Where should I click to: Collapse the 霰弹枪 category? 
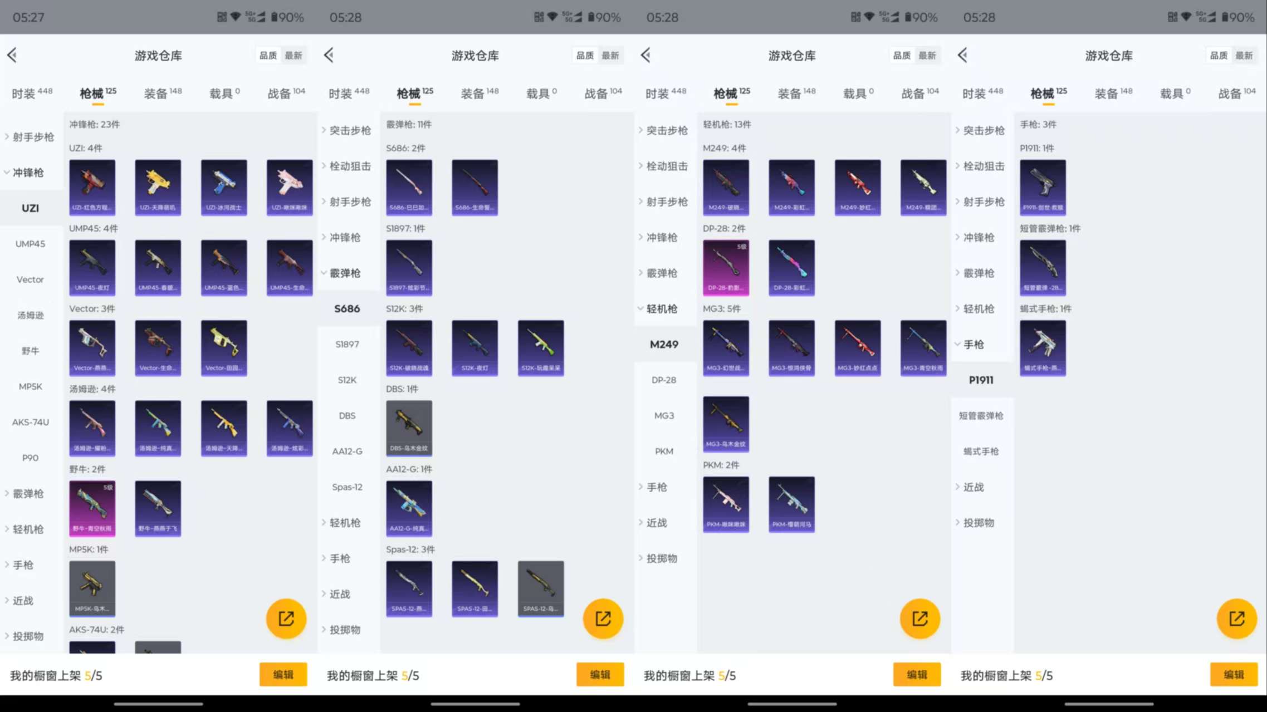346,273
